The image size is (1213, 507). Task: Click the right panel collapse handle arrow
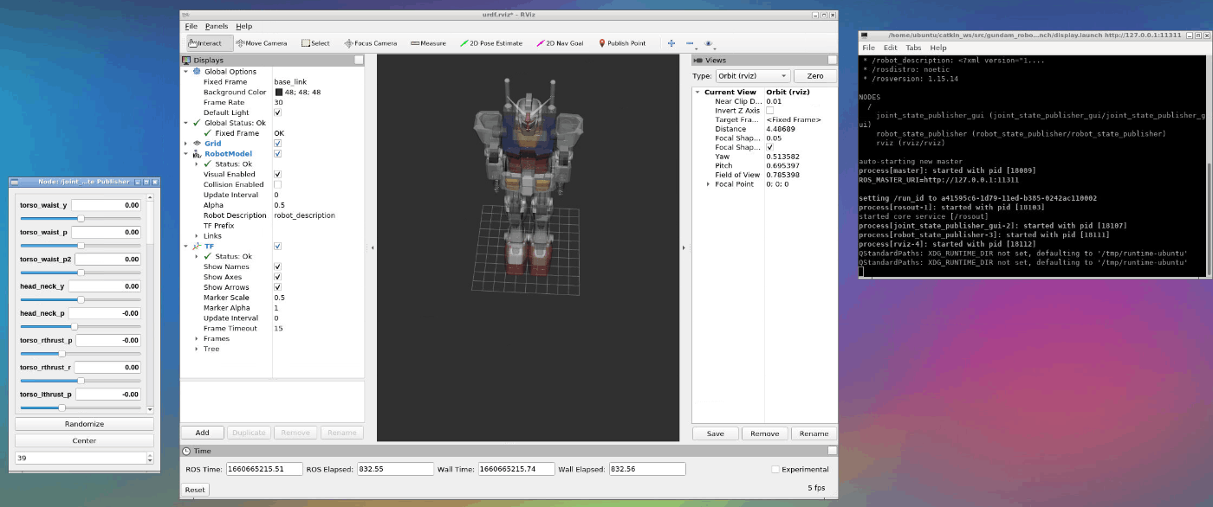pos(684,248)
